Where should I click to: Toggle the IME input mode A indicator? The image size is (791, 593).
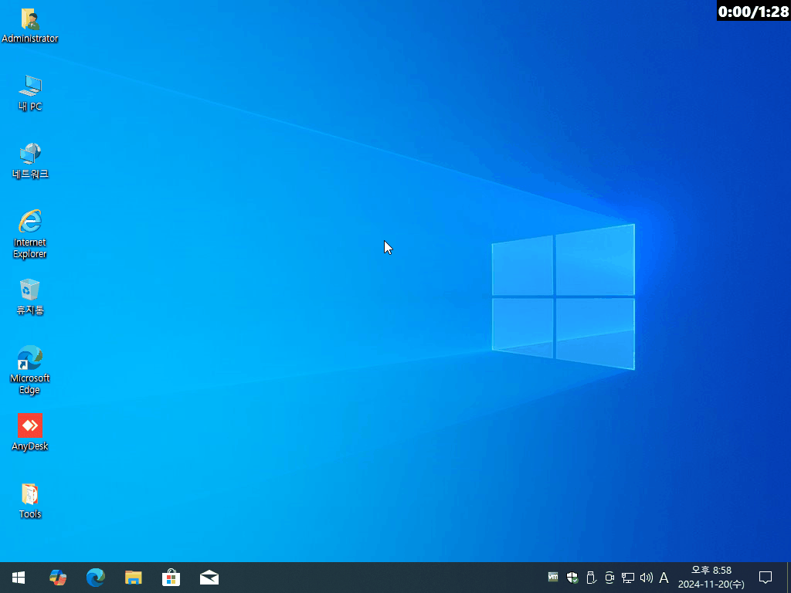point(664,578)
